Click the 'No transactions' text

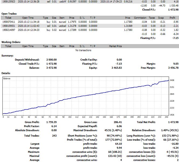click(83, 50)
